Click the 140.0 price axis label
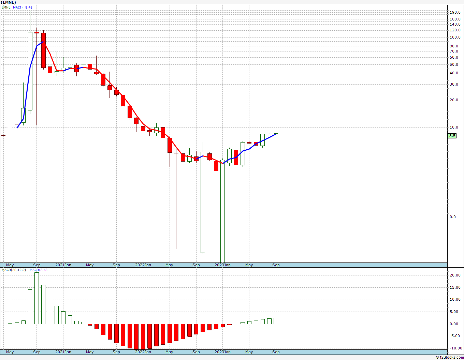Screen dimensions: 464x360 click(455, 25)
